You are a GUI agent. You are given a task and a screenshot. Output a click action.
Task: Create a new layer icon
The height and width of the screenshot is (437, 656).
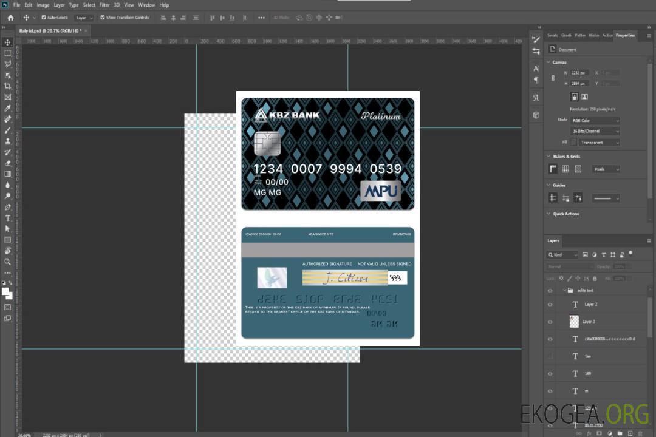[630, 433]
